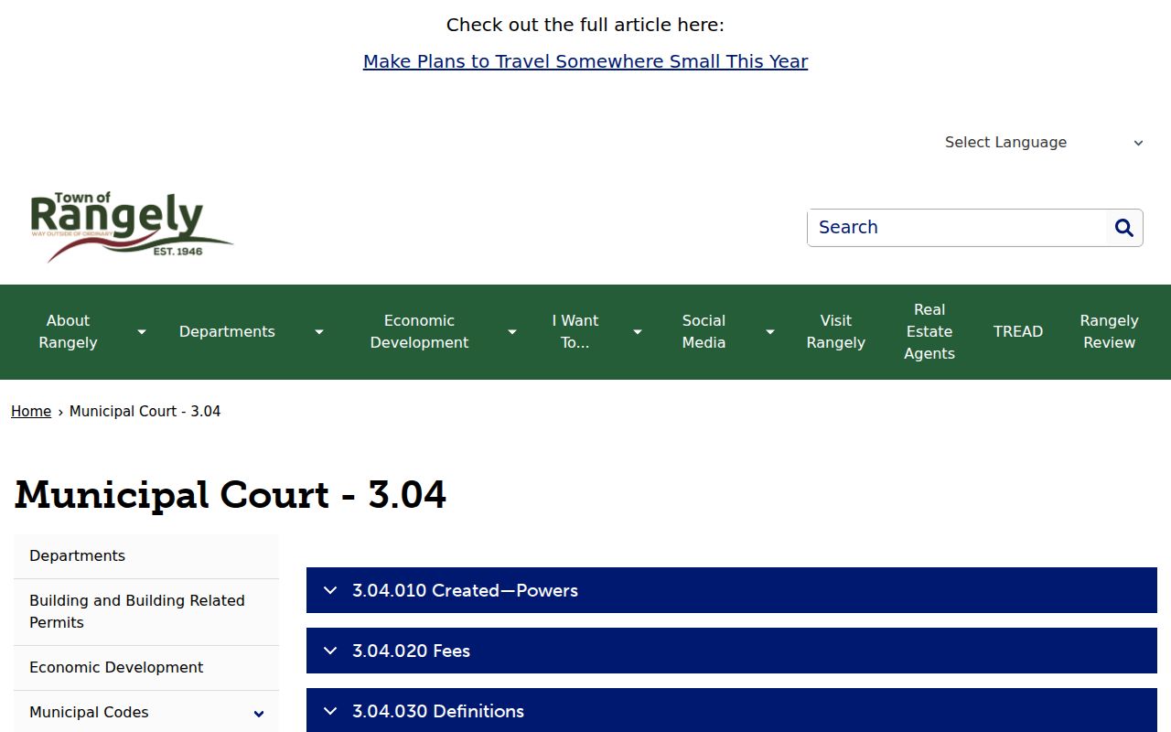Open the About Rangely menu item
Image resolution: width=1171 pixels, height=732 pixels.
[x=68, y=332]
